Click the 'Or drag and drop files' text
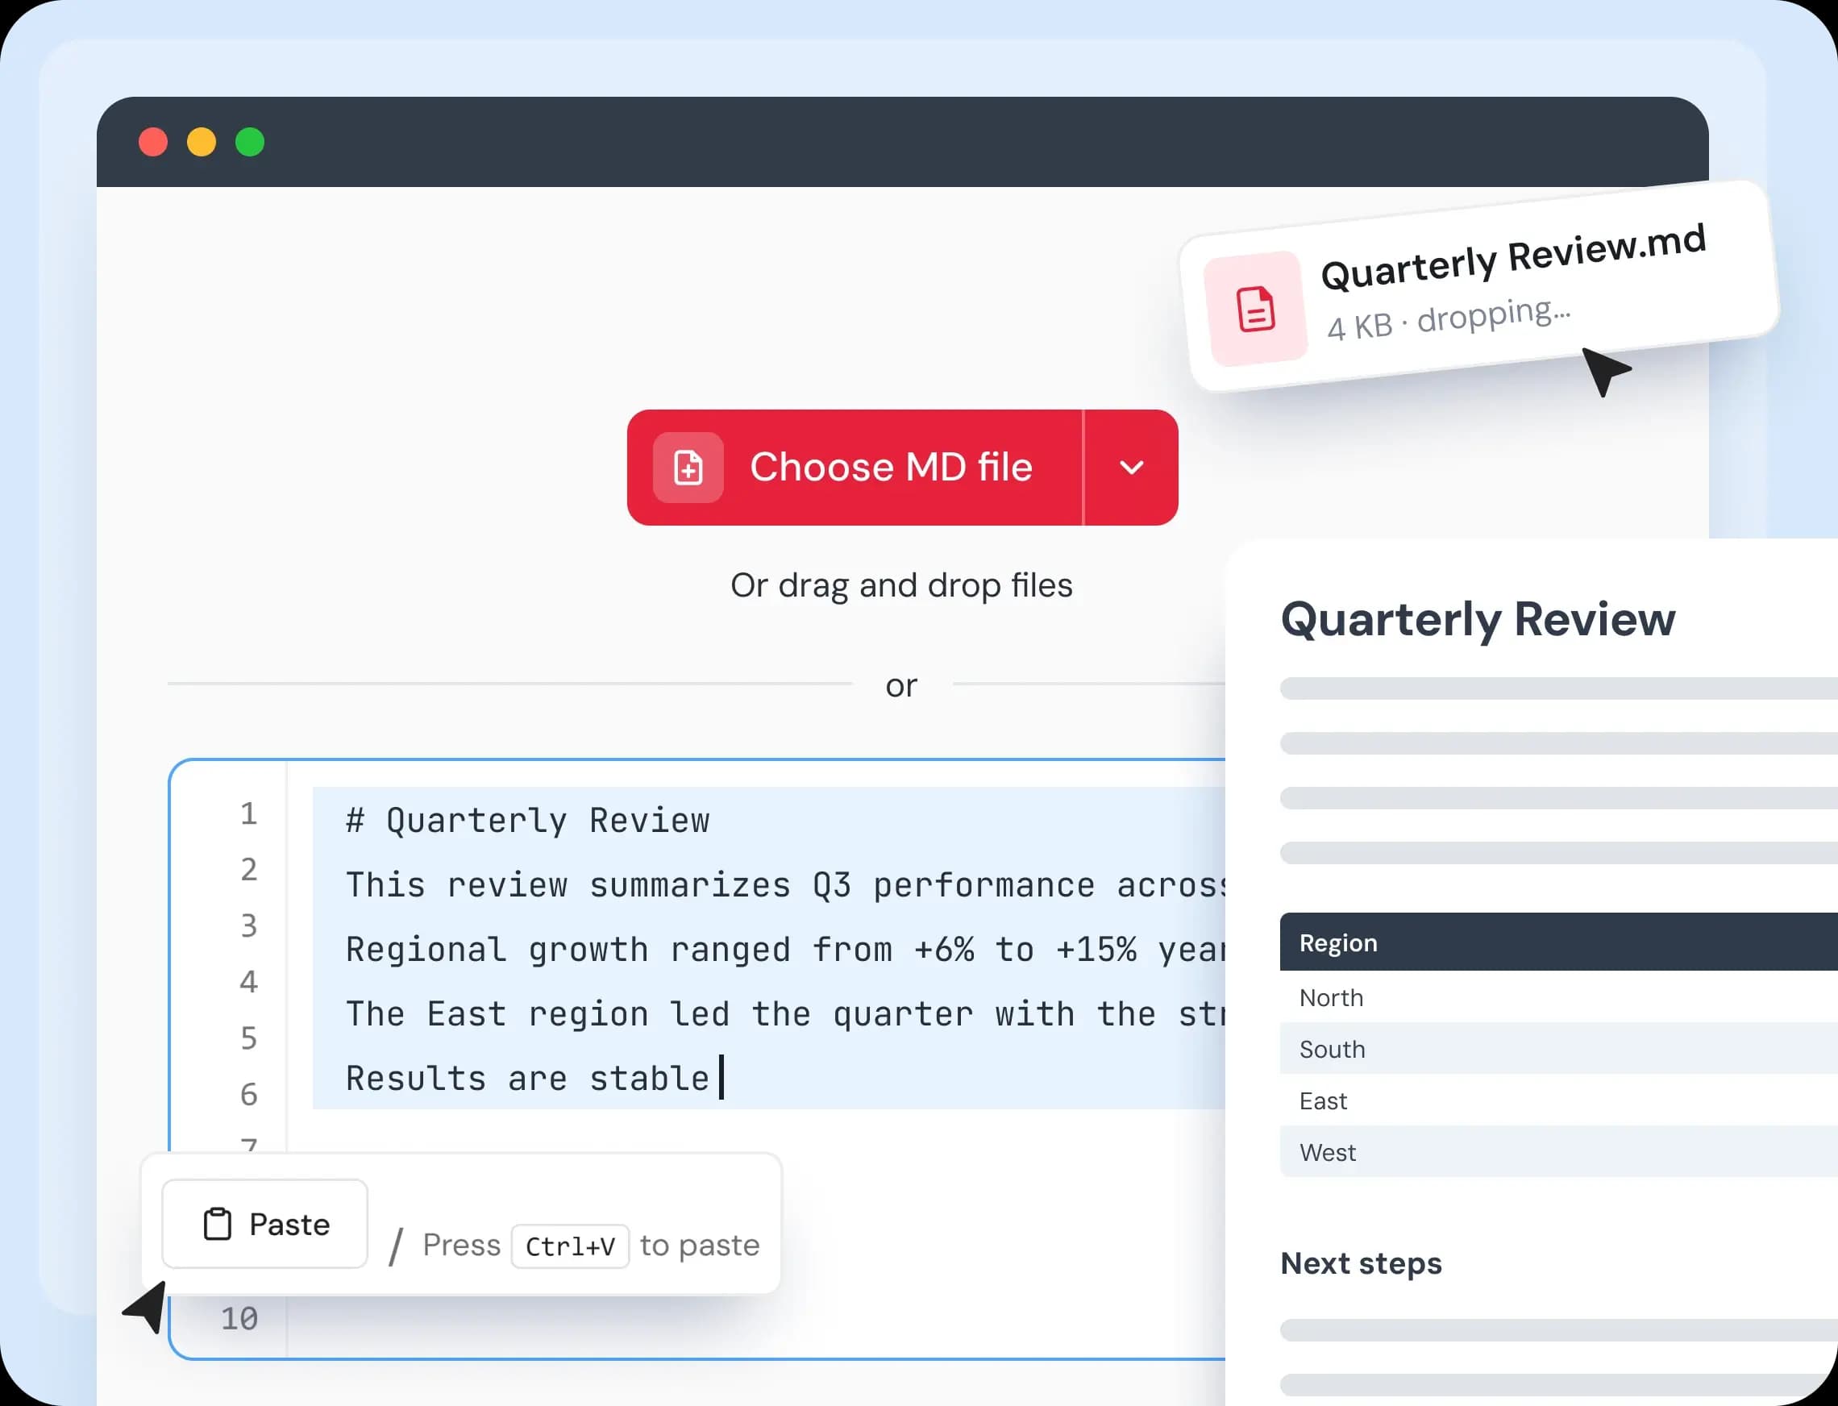 (901, 585)
